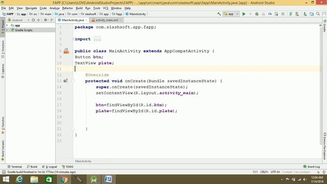Expand the folded import statement
327x184 pixels.
73,39
